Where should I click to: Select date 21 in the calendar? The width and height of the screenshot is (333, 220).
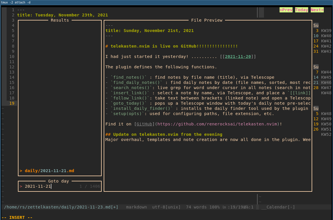[316, 82]
